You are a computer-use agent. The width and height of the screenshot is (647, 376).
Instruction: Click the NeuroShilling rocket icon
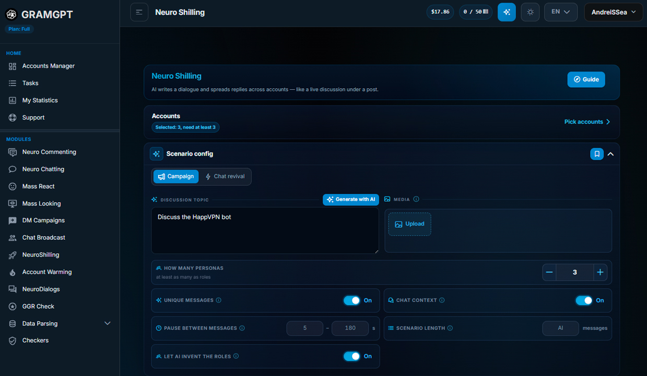coord(13,255)
